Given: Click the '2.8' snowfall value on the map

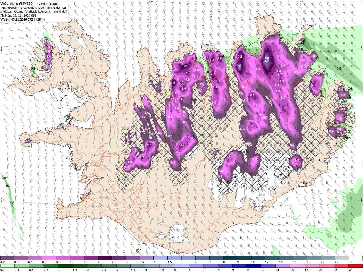Looking at the screenshot, I should coord(184,89).
